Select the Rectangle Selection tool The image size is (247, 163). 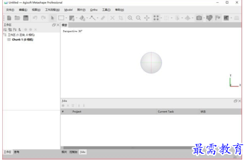pyautogui.click(x=61, y=18)
